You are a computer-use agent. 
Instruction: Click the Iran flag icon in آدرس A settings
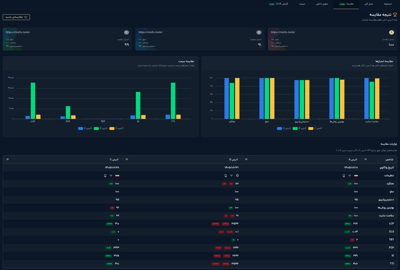pyautogui.click(x=356, y=176)
